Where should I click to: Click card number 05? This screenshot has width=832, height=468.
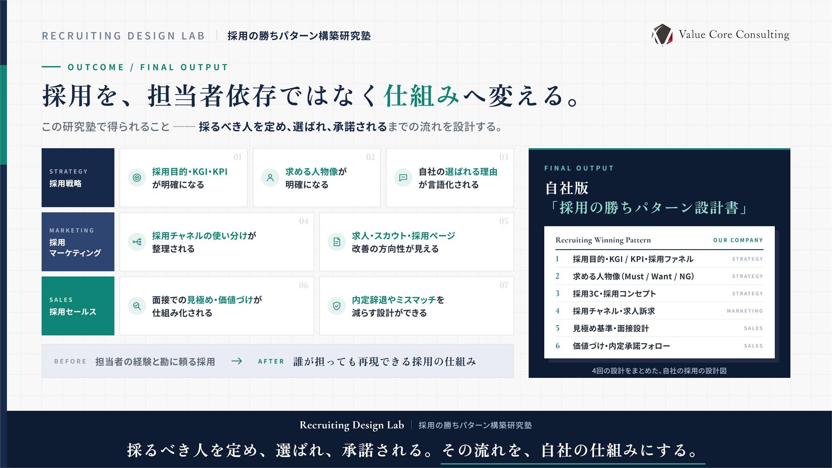504,221
